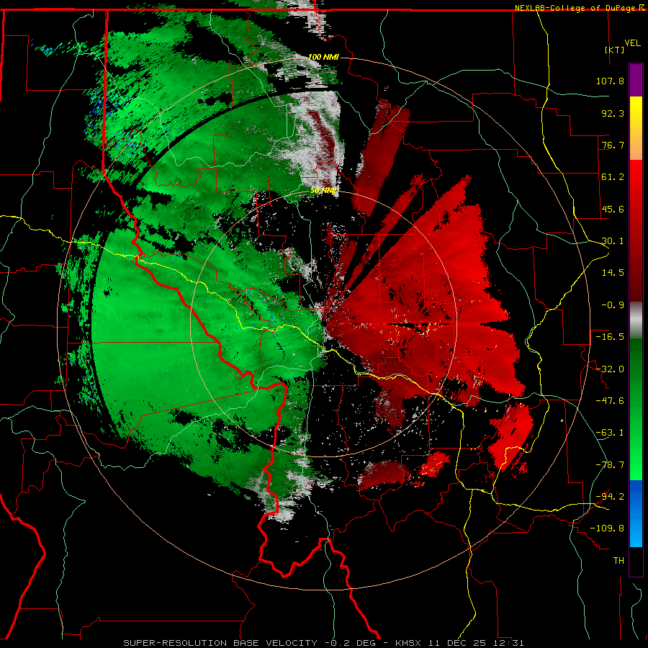
Task: Click the 92.3 legend value
Action: (613, 113)
